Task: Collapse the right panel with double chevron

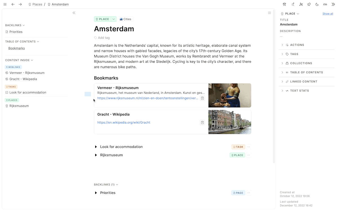Action: coord(333,5)
